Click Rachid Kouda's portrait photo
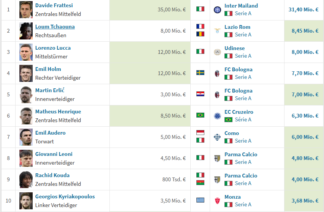Screen dimensions: 324x212 click(26, 180)
